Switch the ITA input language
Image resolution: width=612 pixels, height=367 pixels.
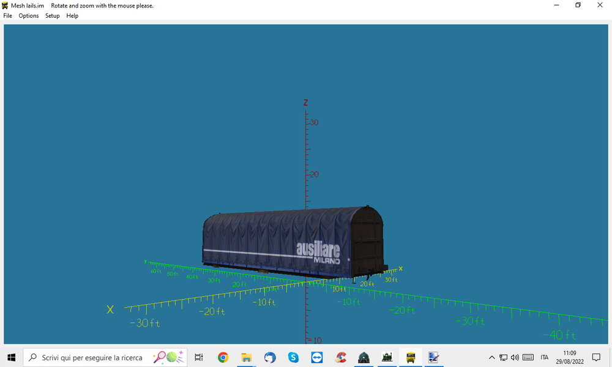pyautogui.click(x=545, y=357)
